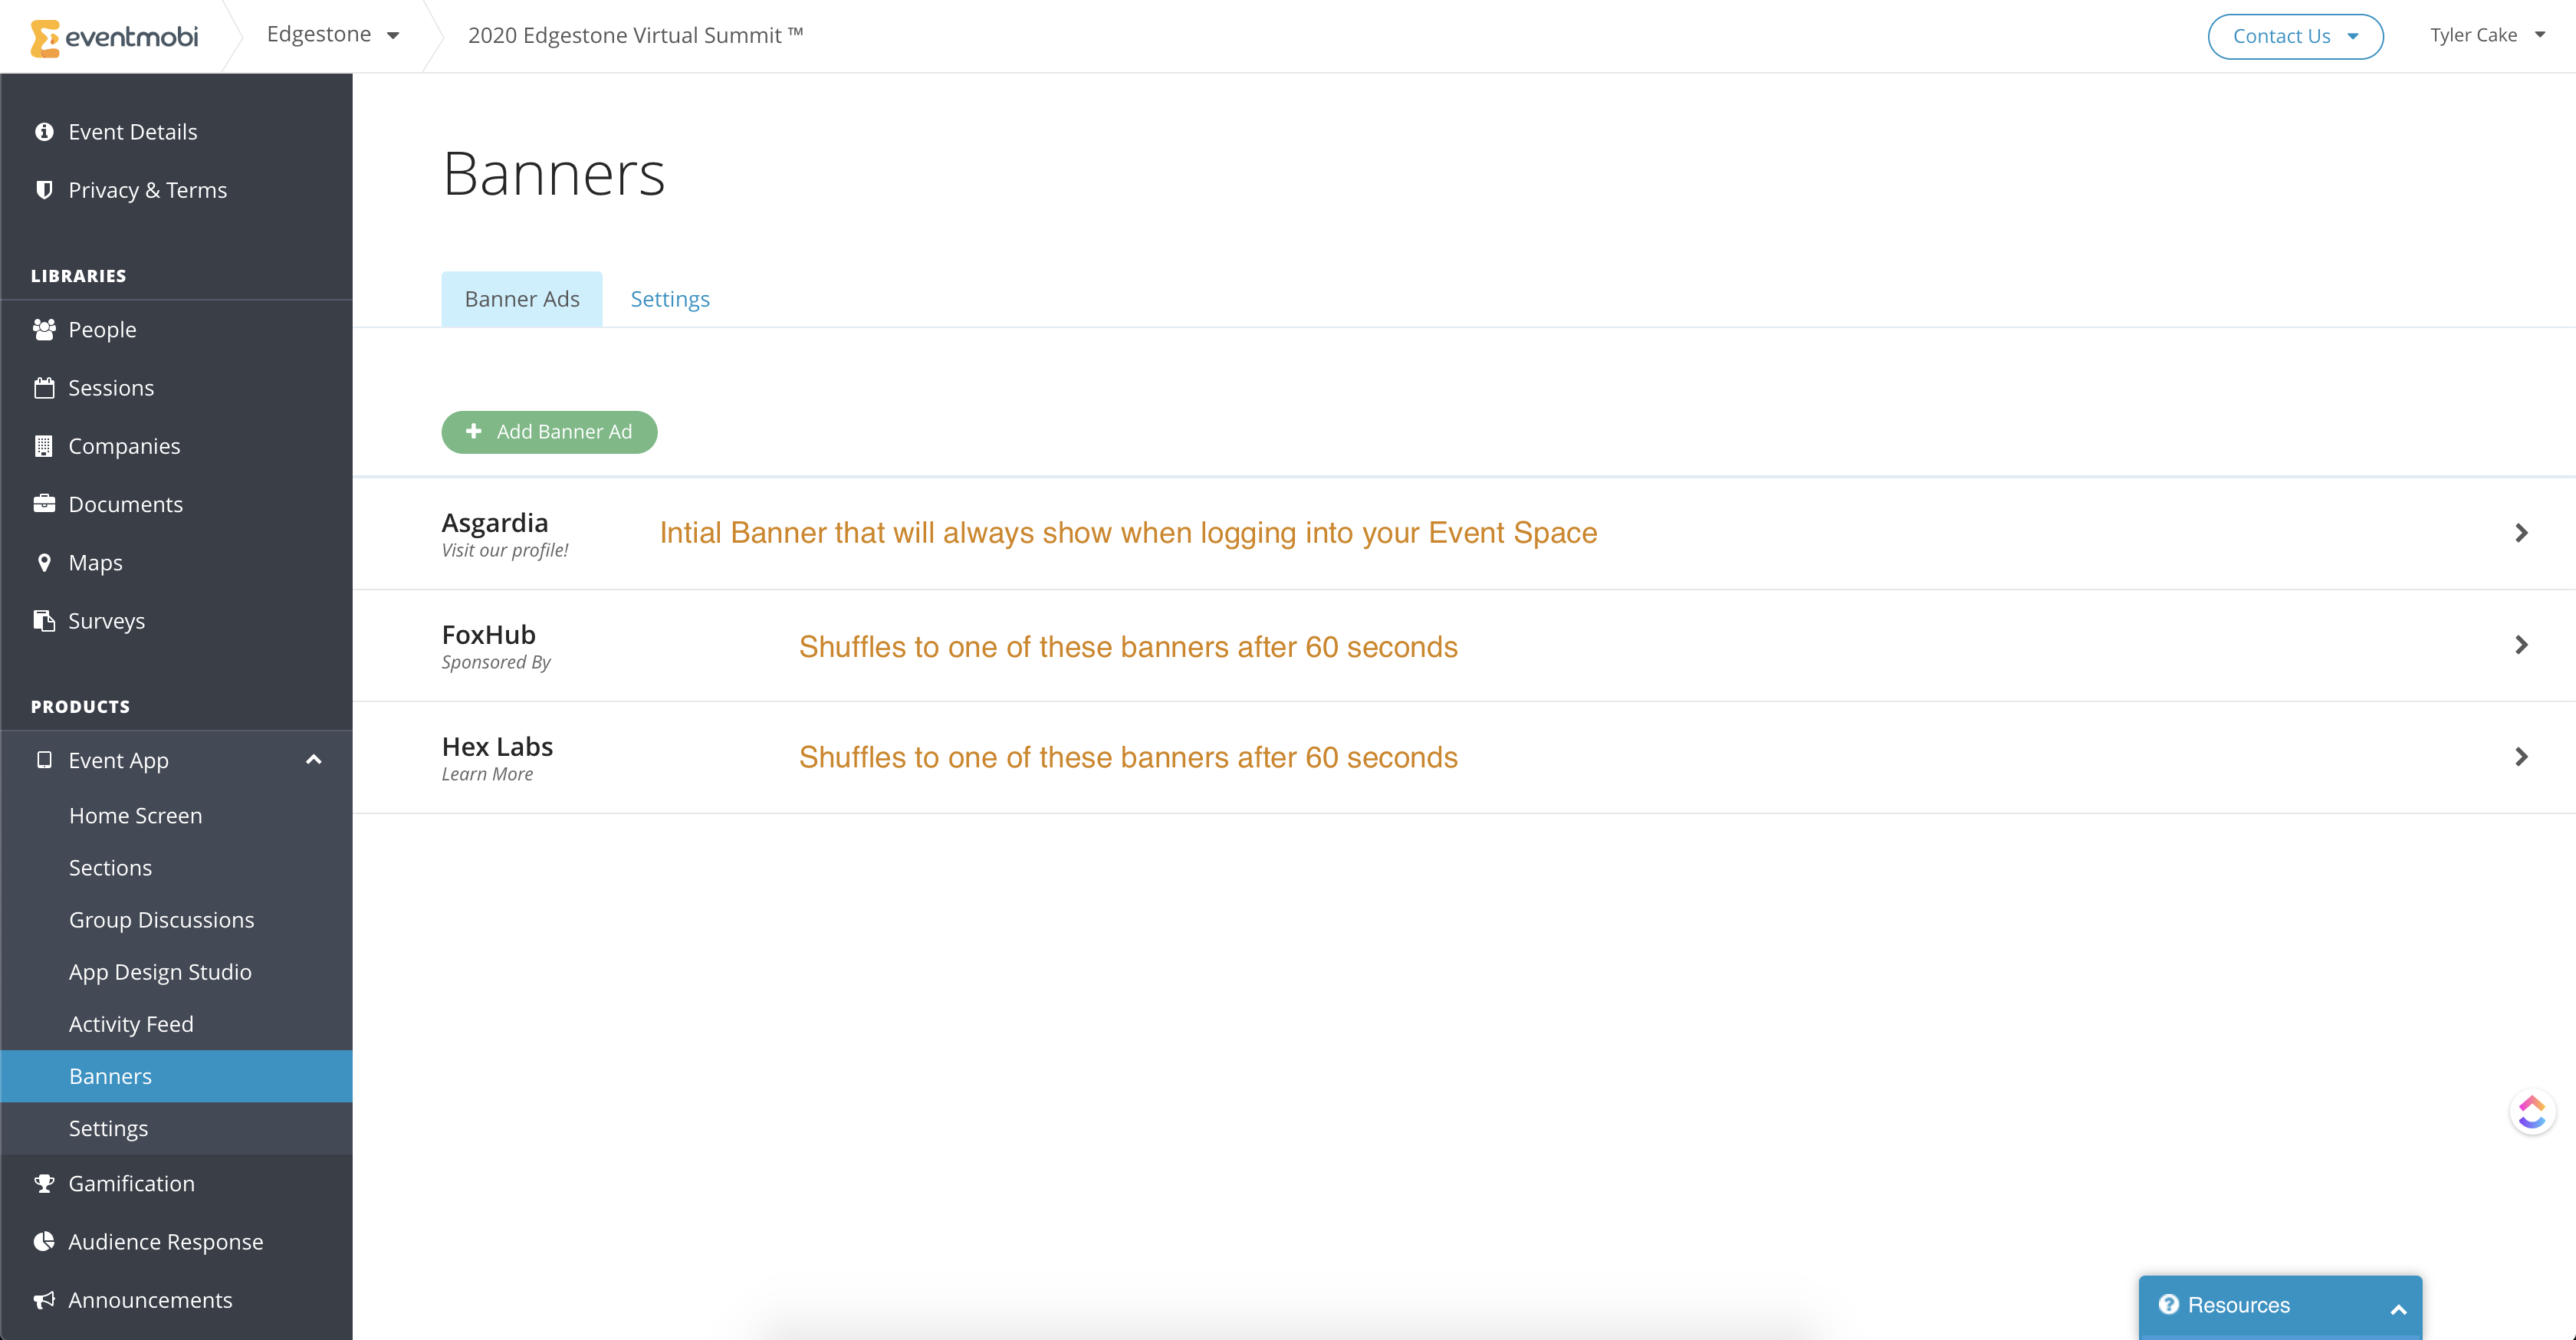Screen dimensions: 2576x1340
Task: Open the Tyler Cake account menu
Action: point(2487,35)
